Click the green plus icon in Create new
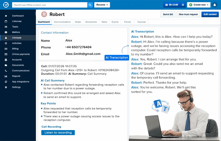Image resolution: width=221 pixels, height=141 pixels. [191, 5]
